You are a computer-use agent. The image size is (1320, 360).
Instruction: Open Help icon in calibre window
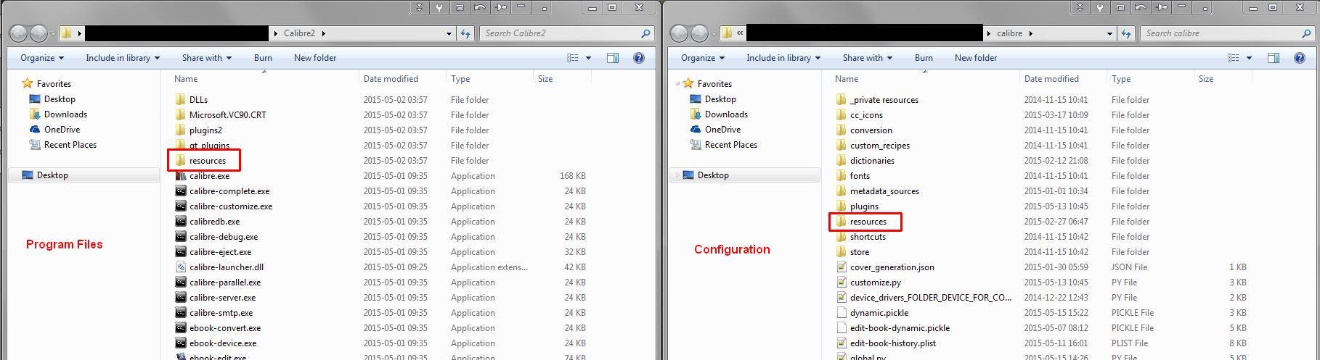point(1300,58)
